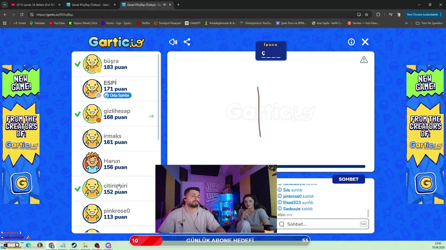Click the round time progress bar
The width and height of the screenshot is (446, 250).
pos(321,167)
